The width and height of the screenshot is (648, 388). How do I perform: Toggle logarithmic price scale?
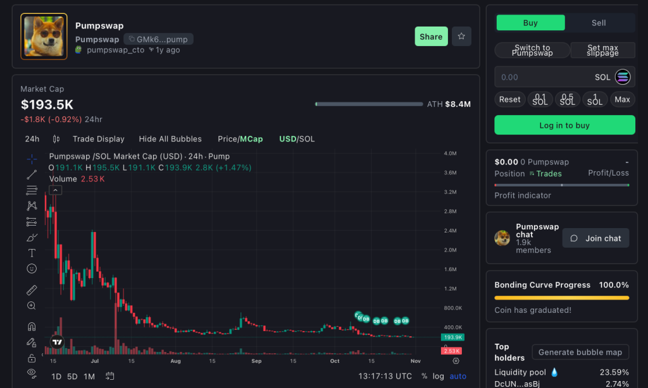[438, 376]
